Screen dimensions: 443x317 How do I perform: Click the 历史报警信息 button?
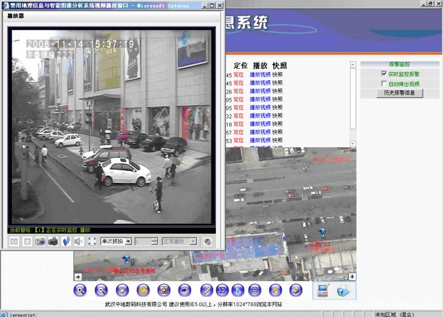click(x=399, y=93)
